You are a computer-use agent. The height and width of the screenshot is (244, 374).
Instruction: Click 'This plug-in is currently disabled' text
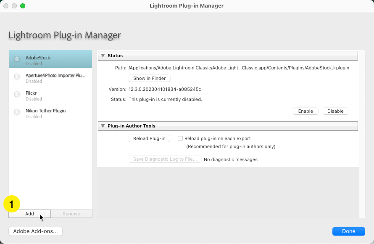[165, 99]
